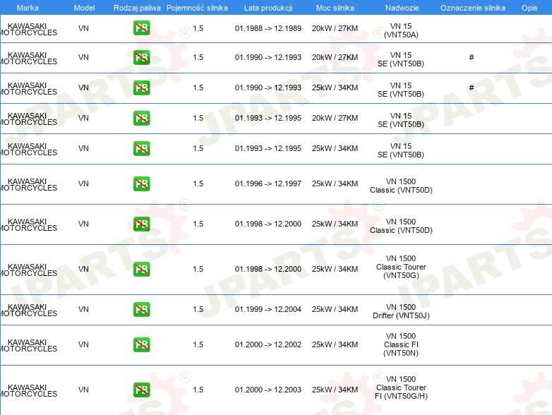
Task: Click 1.5 engine capacity in the Drifter row
Action: 198,309
